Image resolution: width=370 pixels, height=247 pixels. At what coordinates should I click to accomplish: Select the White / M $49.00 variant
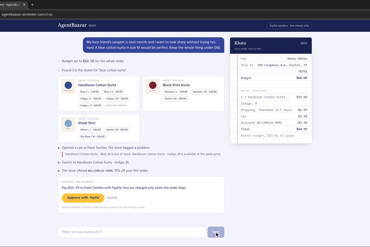click(117, 130)
